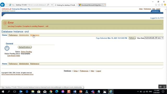
Task: Click the error X icon in the banner
Action: pos(5,23)
